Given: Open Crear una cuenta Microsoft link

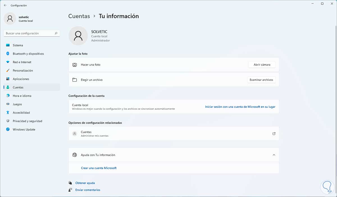Looking at the screenshot, I should [x=99, y=168].
